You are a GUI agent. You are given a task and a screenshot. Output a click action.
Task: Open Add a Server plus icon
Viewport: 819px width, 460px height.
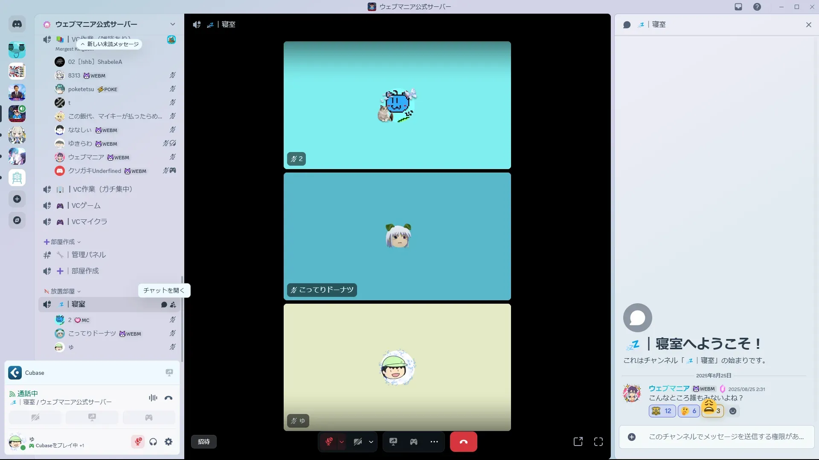tap(17, 199)
